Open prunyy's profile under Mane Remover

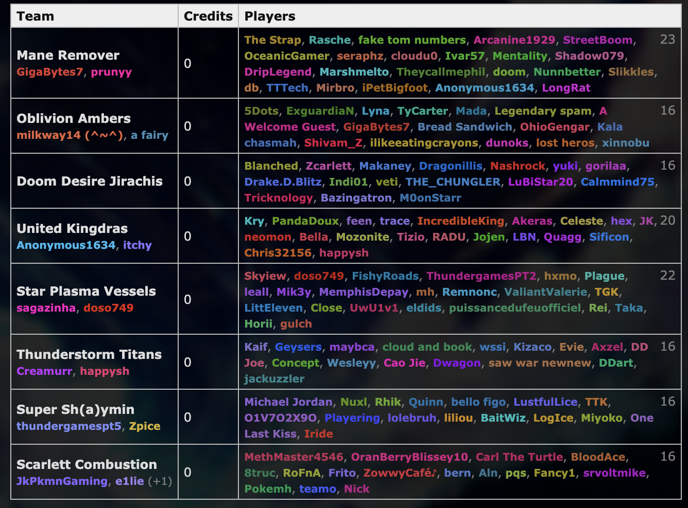coord(111,72)
